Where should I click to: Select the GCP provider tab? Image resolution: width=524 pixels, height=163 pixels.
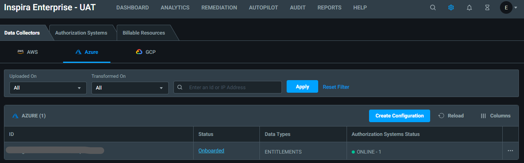(146, 52)
